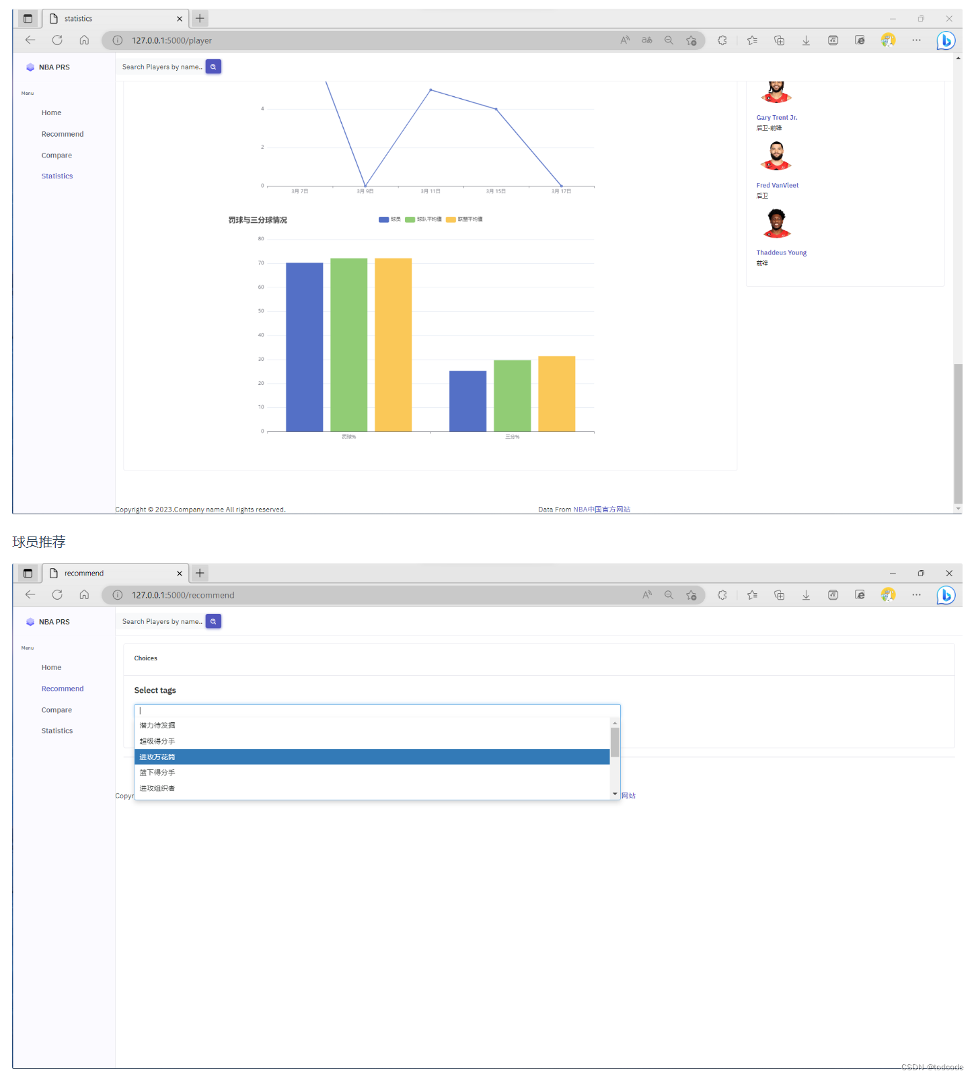
Task: Open the Thaddeus Young player link
Action: (782, 253)
